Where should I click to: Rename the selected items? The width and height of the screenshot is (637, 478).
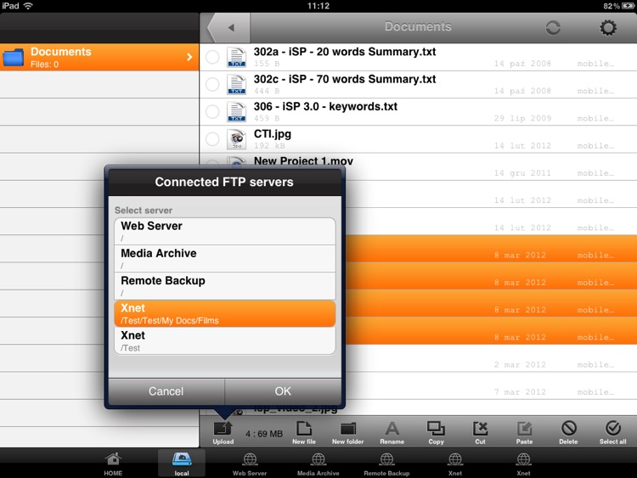click(x=392, y=433)
